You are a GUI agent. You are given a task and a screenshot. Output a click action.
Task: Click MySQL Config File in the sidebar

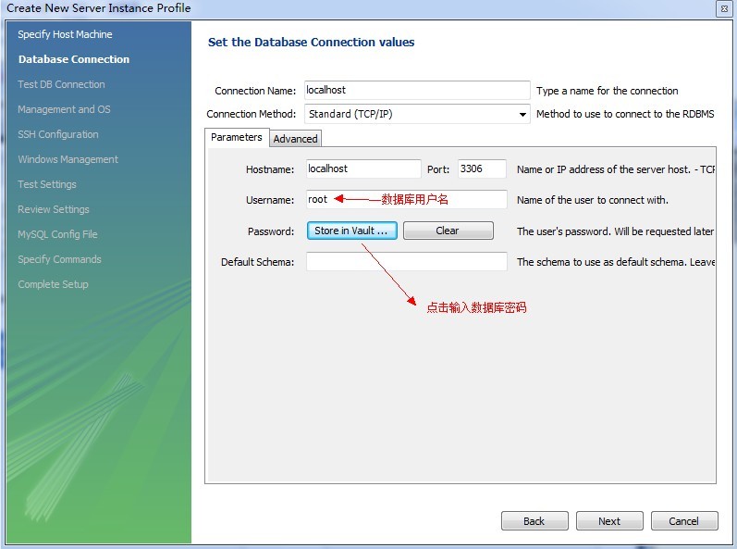[x=57, y=234]
